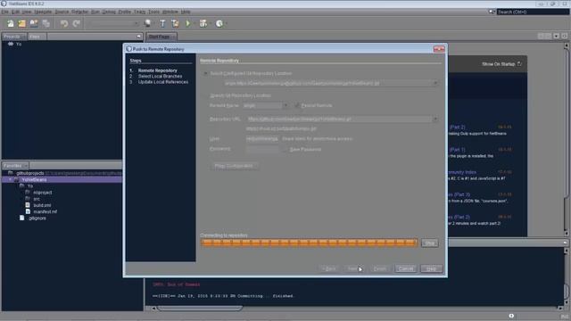Open the project configuration combo box in toolbar

click(113, 24)
